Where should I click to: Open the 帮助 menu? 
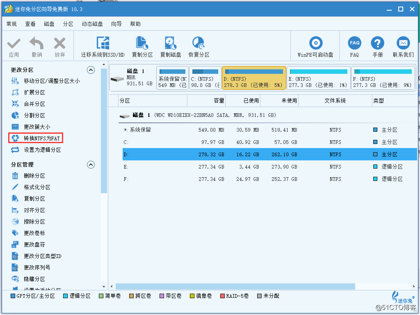coord(135,24)
